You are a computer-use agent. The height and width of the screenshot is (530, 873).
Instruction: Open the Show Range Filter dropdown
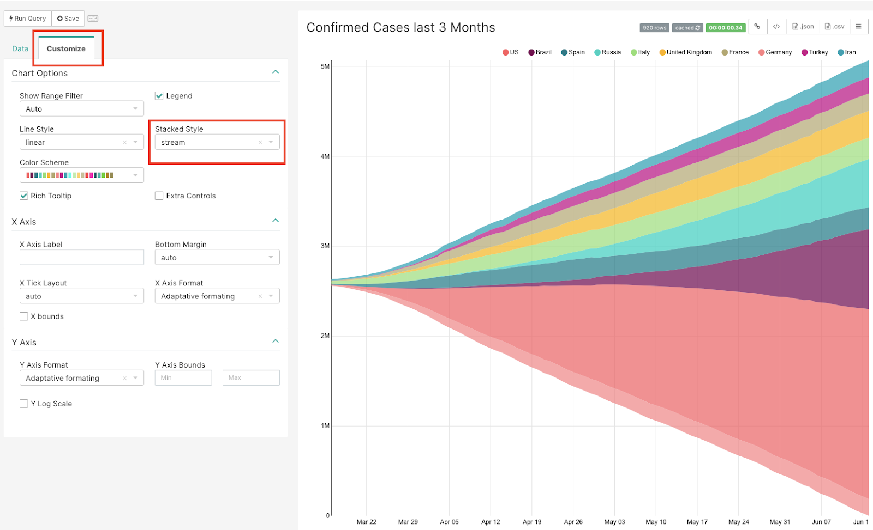click(x=81, y=109)
